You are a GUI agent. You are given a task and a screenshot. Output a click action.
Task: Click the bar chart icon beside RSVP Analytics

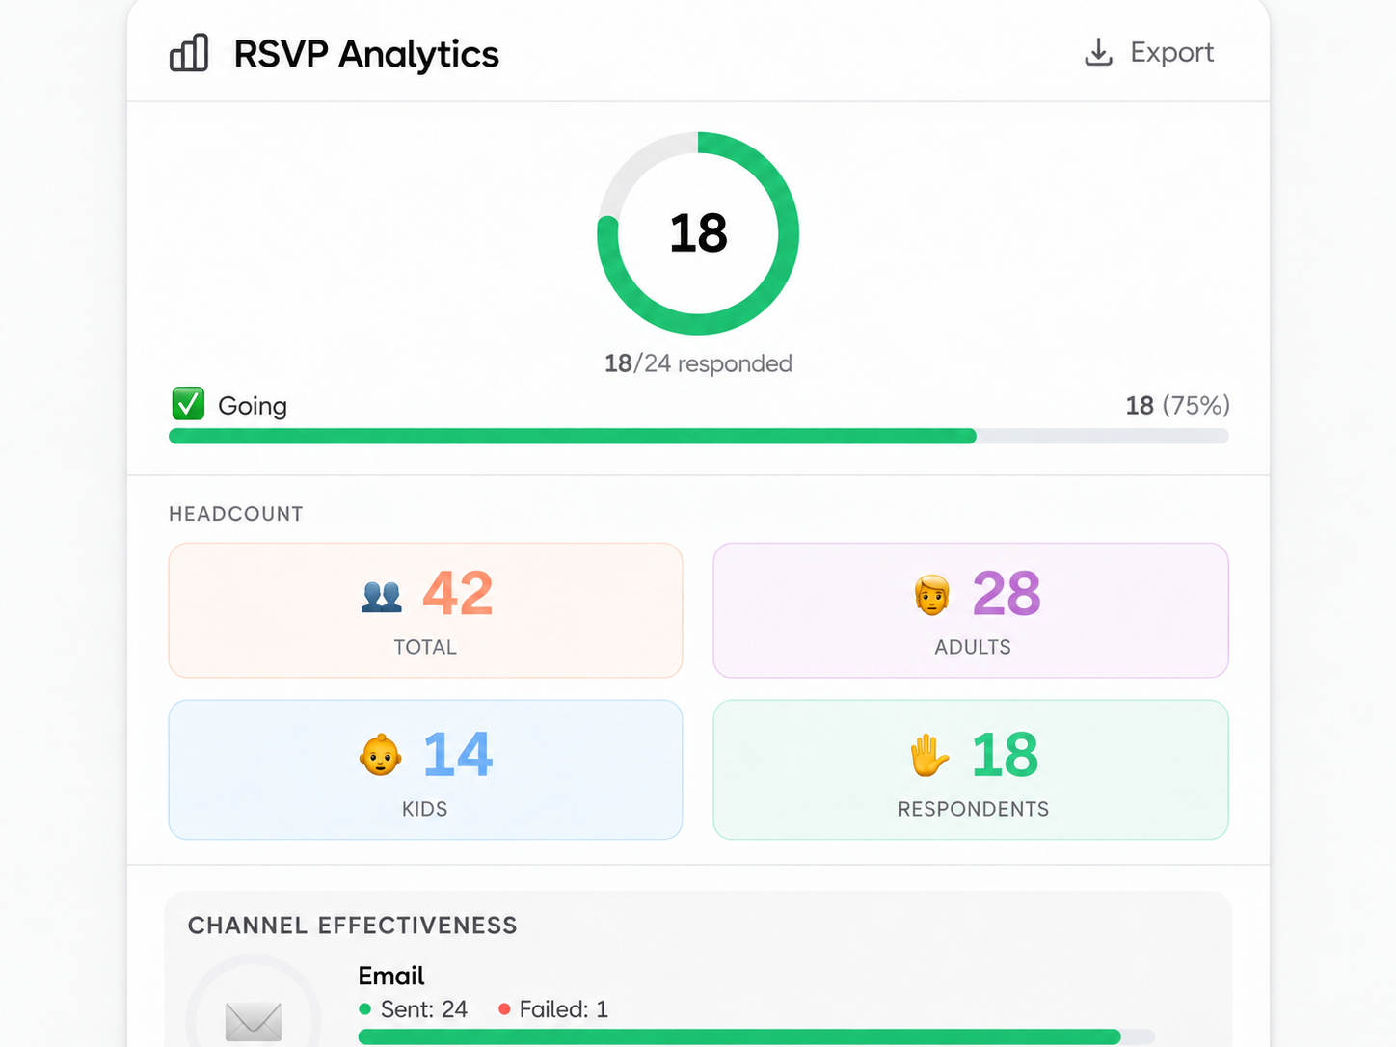click(189, 53)
